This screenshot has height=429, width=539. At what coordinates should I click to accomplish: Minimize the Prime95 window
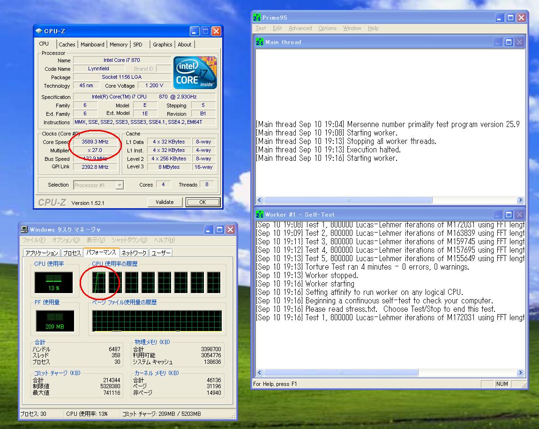coord(500,17)
